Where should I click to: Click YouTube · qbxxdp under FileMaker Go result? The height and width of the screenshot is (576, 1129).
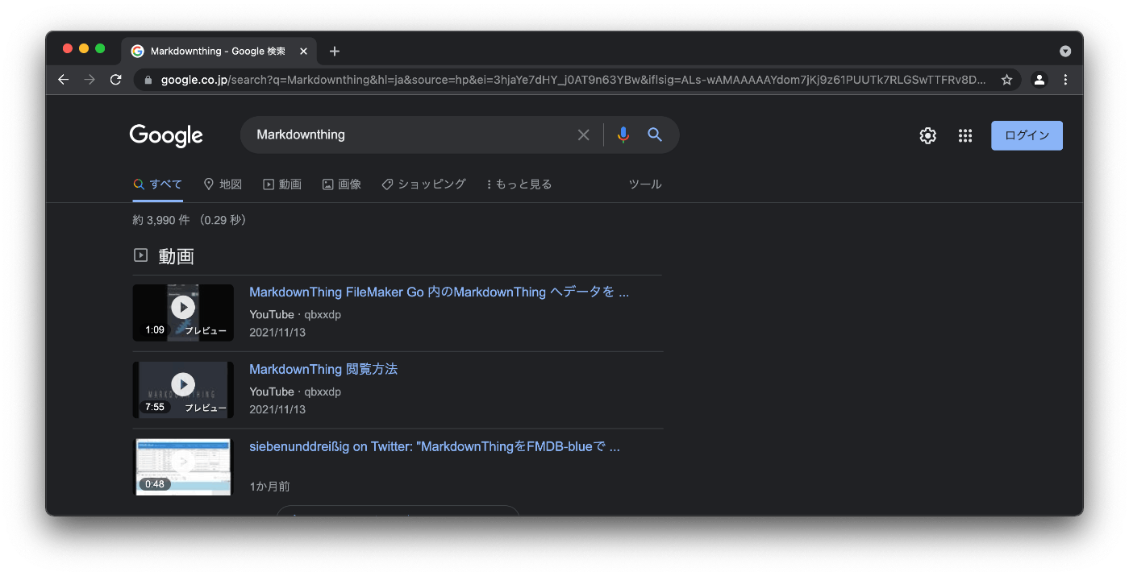pyautogui.click(x=295, y=314)
